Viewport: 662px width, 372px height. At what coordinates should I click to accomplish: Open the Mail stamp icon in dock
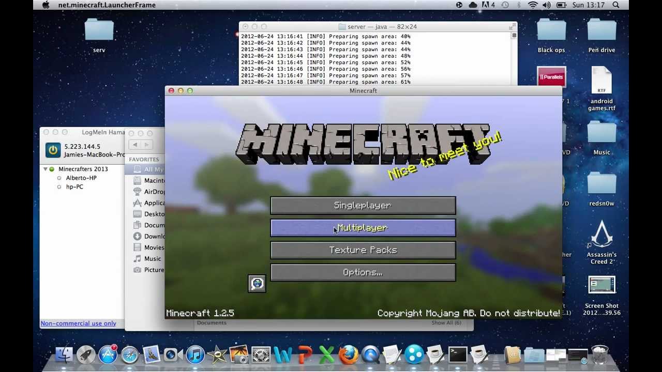coord(152,355)
